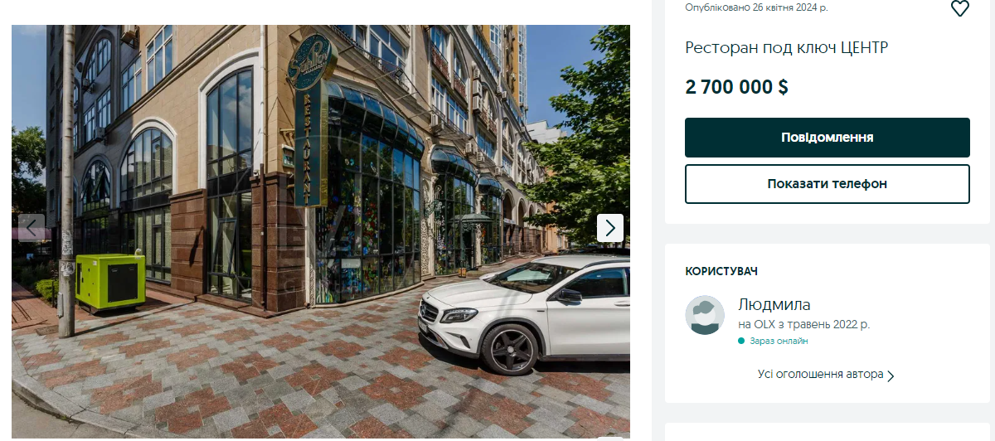The image size is (995, 441).
Task: Add listing to favorites with heart icon
Action: [959, 8]
